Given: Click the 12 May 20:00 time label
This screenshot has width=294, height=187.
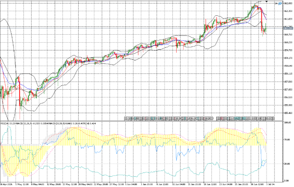Looking at the screenshot, I should click(53, 184).
